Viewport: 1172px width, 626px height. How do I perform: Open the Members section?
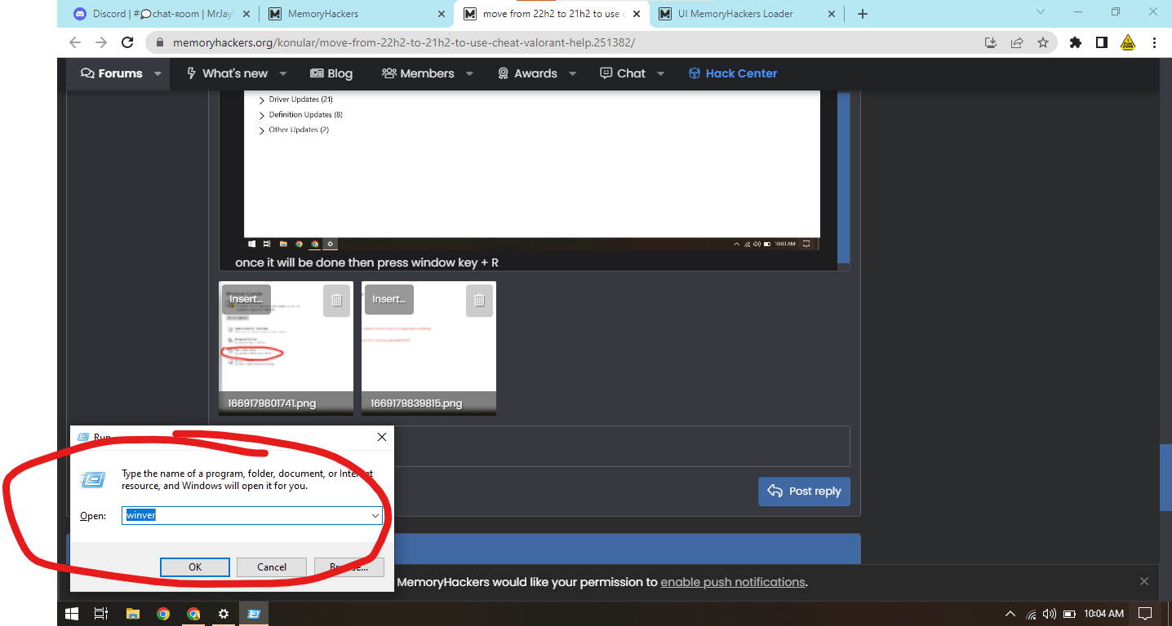[x=418, y=73]
